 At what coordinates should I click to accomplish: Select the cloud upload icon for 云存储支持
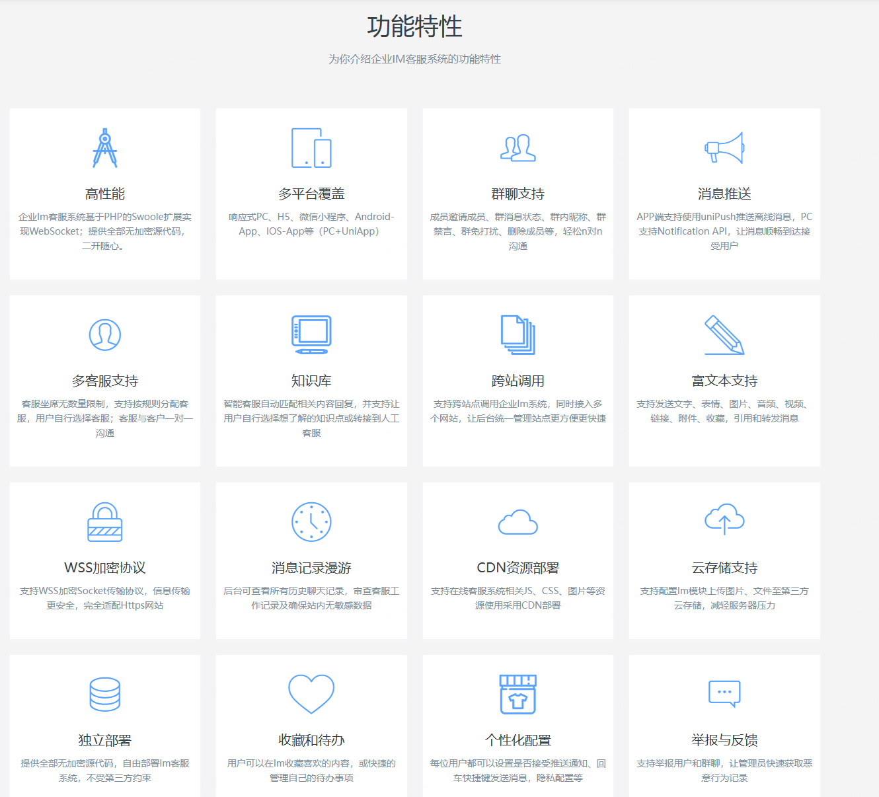pos(724,520)
